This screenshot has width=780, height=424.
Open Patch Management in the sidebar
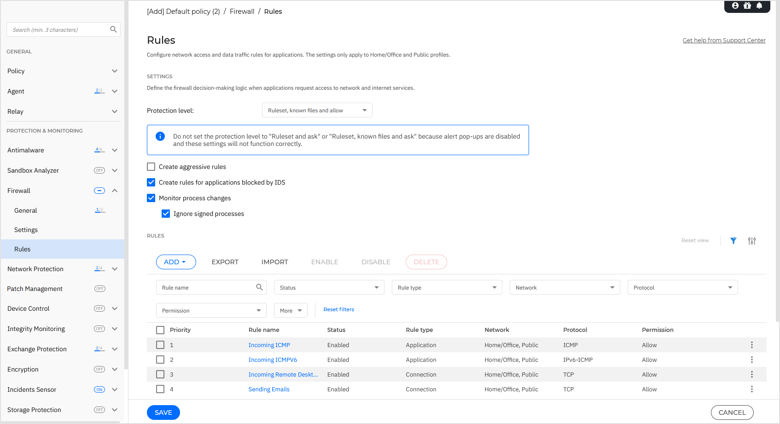click(x=35, y=289)
